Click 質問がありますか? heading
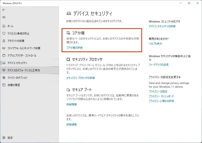The width and height of the screenshot is (202, 143). click(159, 39)
